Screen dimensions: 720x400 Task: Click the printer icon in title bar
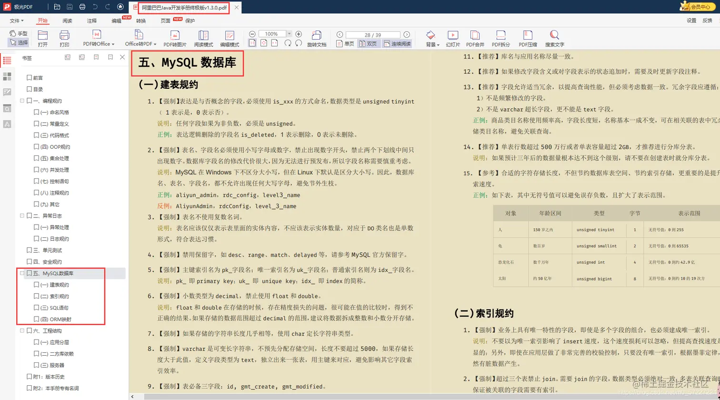tap(82, 7)
